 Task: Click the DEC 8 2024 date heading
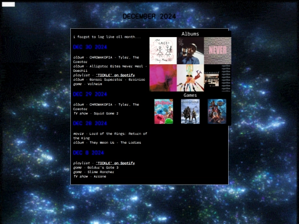[89, 153]
